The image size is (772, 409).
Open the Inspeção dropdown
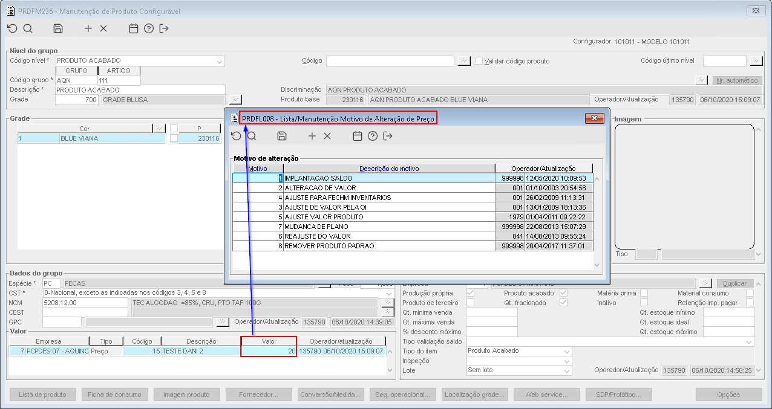566,361
